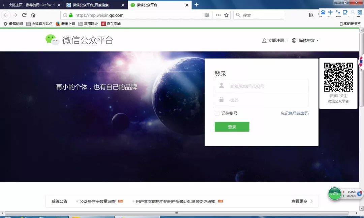This screenshot has height=218, width=364.
Task: Open the 新手上路 Firefox bookmark
Action: tap(65, 24)
